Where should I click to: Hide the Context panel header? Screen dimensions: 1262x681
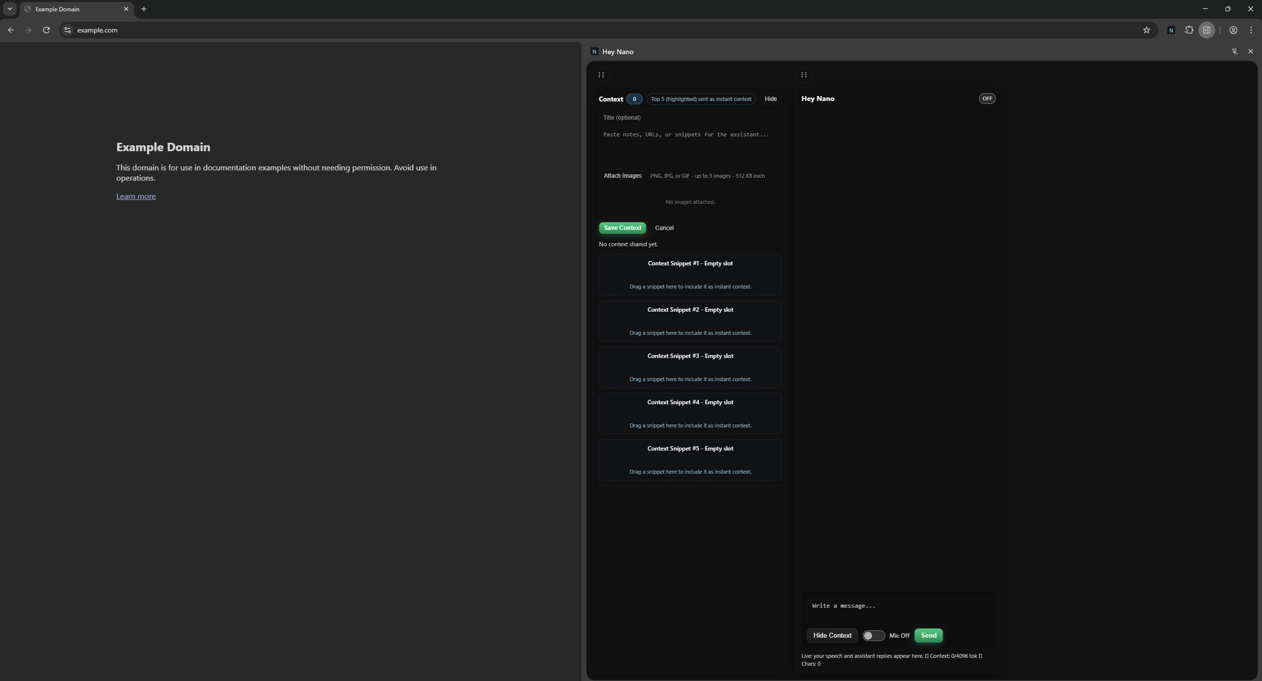click(771, 99)
